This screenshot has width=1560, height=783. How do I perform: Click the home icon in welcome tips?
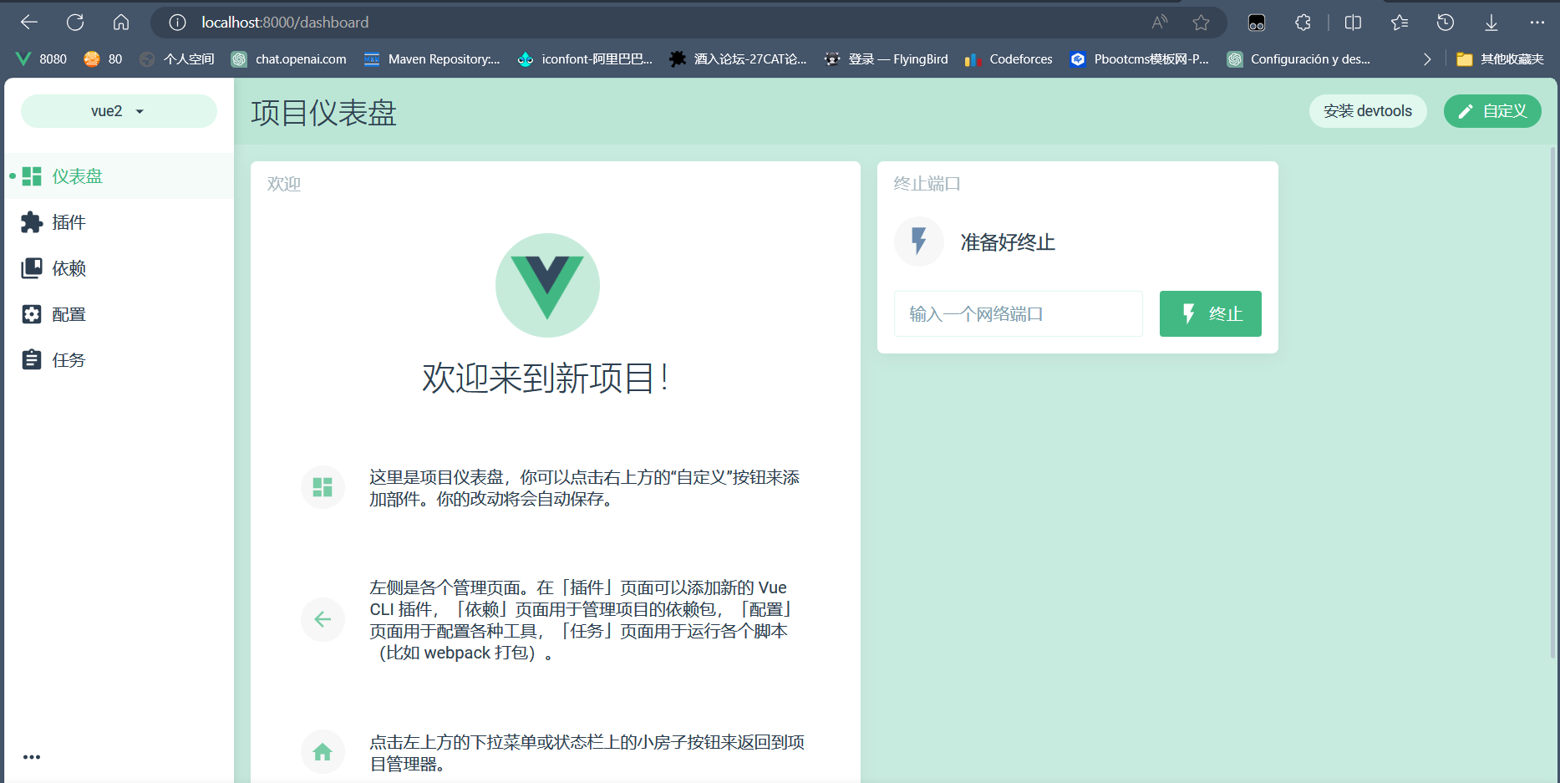pos(323,752)
